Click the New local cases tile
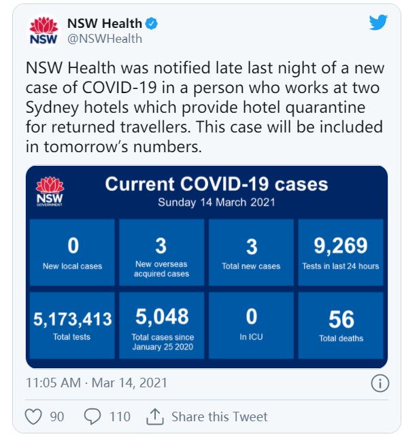 click(72, 252)
